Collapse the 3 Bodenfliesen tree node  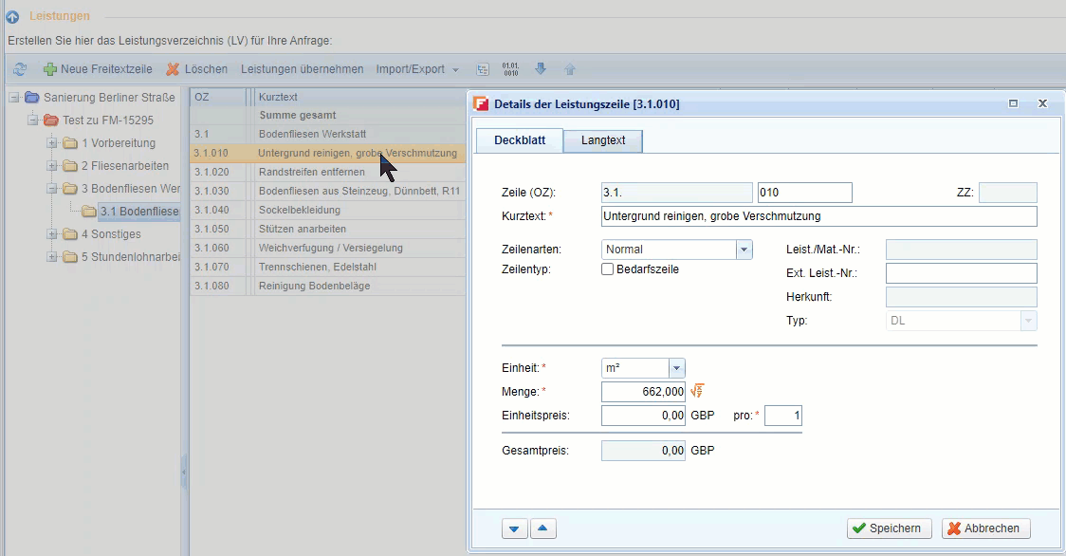click(52, 189)
